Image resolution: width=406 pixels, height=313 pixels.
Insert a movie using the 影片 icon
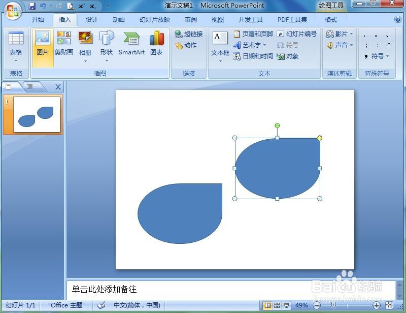339,34
